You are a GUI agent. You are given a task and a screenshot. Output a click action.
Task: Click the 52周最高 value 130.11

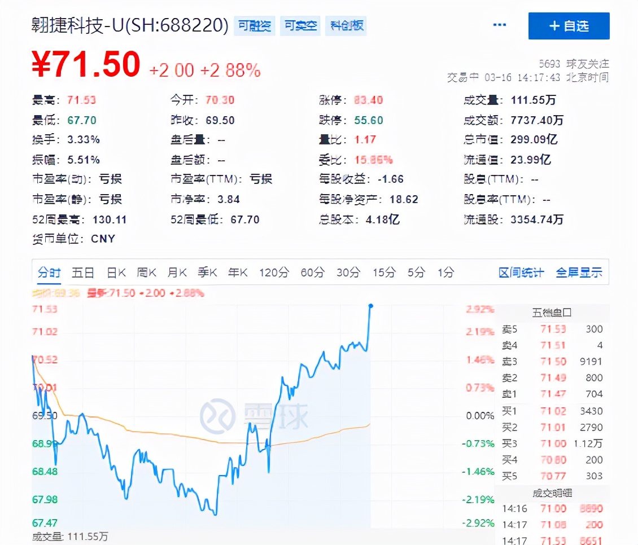(x=110, y=219)
